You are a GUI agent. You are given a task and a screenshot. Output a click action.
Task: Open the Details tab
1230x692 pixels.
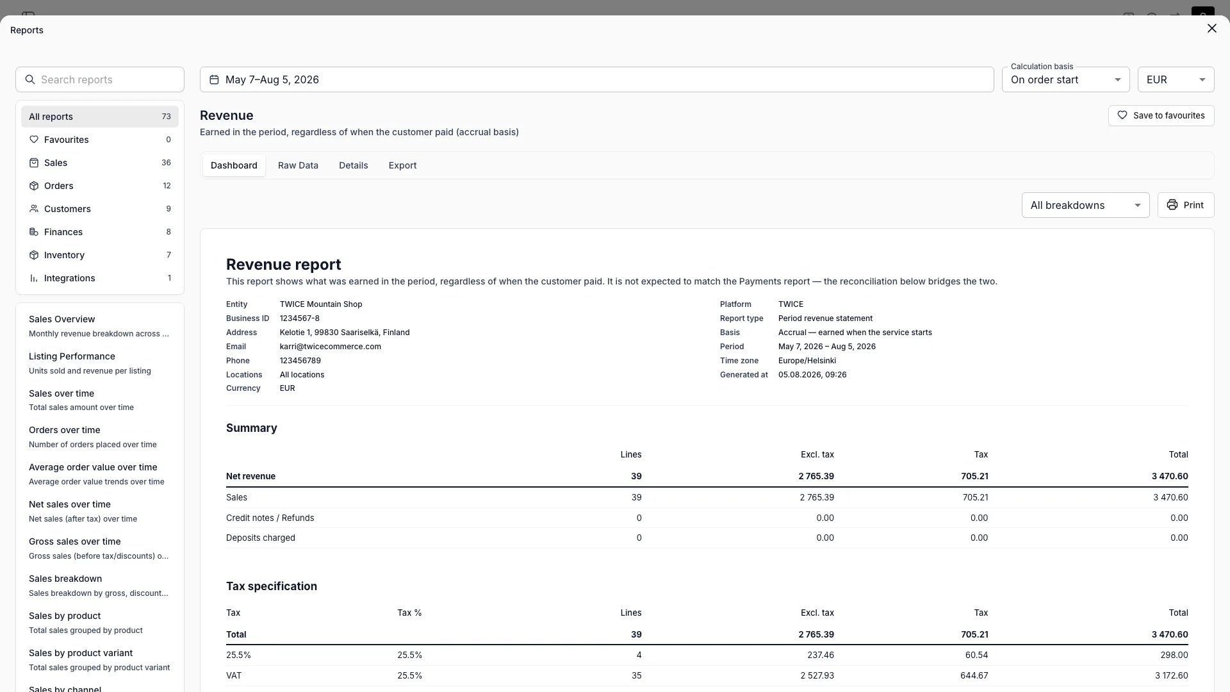[353, 165]
